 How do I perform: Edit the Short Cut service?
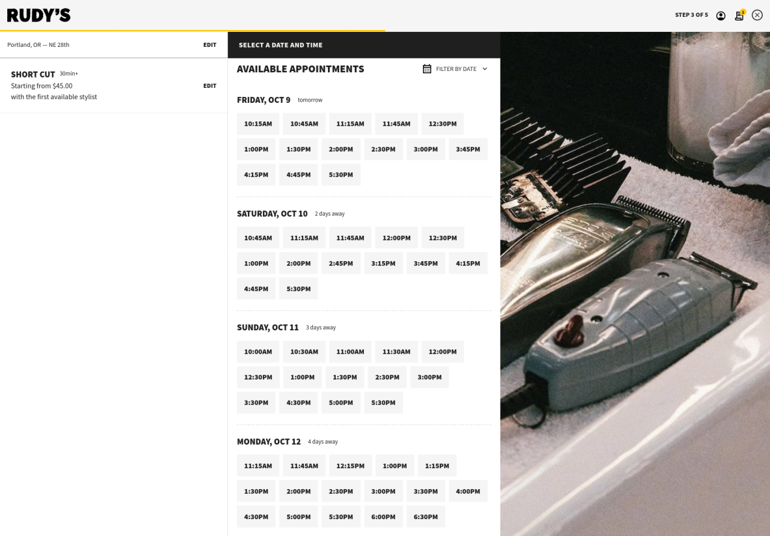pyautogui.click(x=209, y=85)
